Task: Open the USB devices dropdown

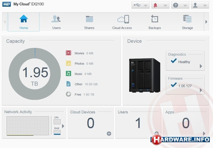Action: (x=141, y=5)
